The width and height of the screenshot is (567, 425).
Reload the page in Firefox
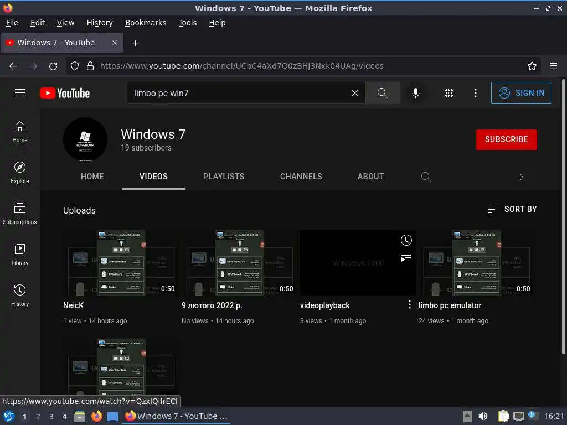click(x=53, y=66)
